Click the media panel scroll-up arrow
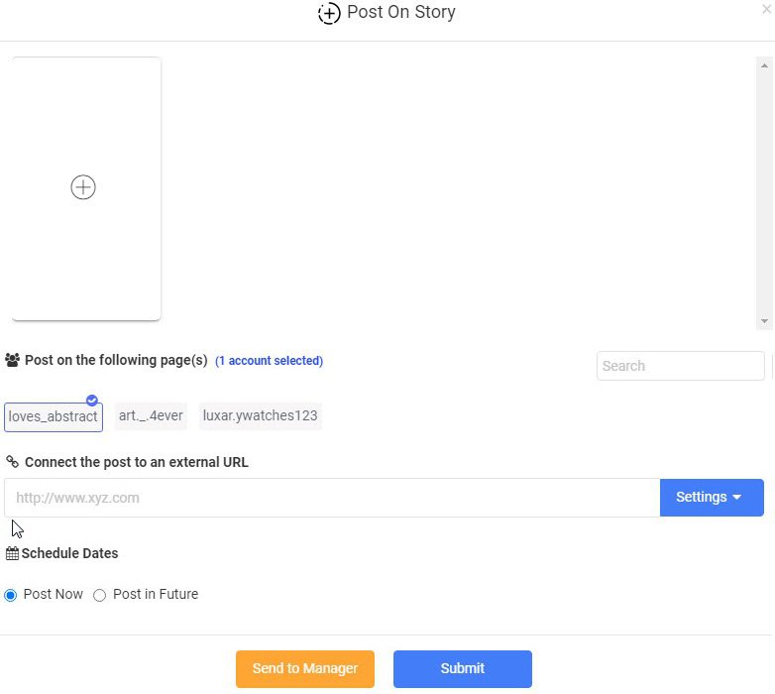 coord(764,65)
